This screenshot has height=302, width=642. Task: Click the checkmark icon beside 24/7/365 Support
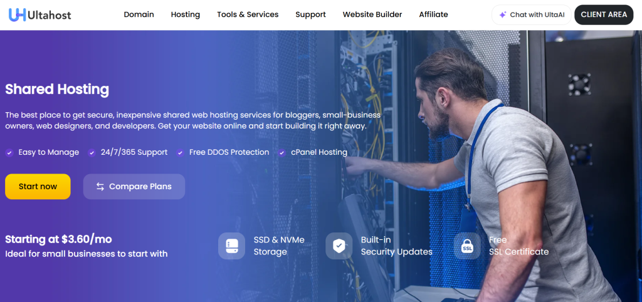tap(92, 153)
